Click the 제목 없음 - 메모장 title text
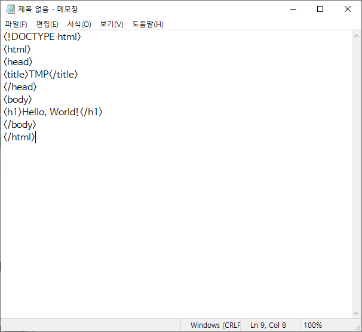362x332 pixels. click(48, 9)
